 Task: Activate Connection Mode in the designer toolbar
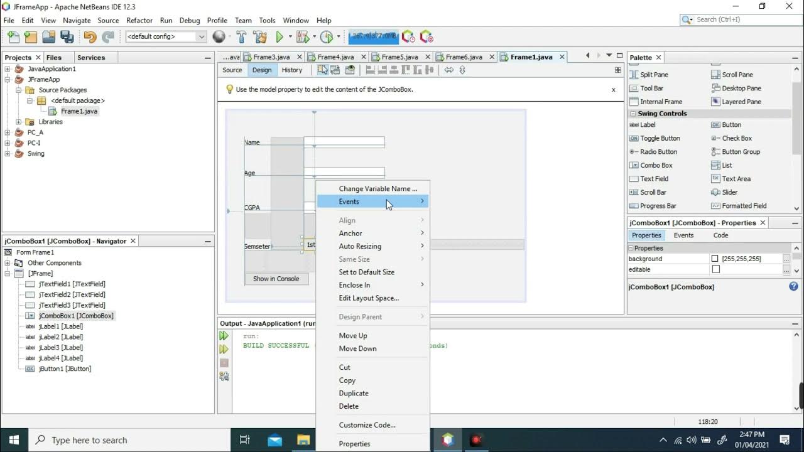(335, 70)
